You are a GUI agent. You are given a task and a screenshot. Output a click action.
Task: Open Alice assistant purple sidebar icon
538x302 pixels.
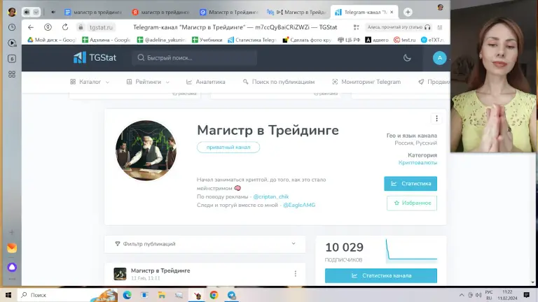coord(12,267)
